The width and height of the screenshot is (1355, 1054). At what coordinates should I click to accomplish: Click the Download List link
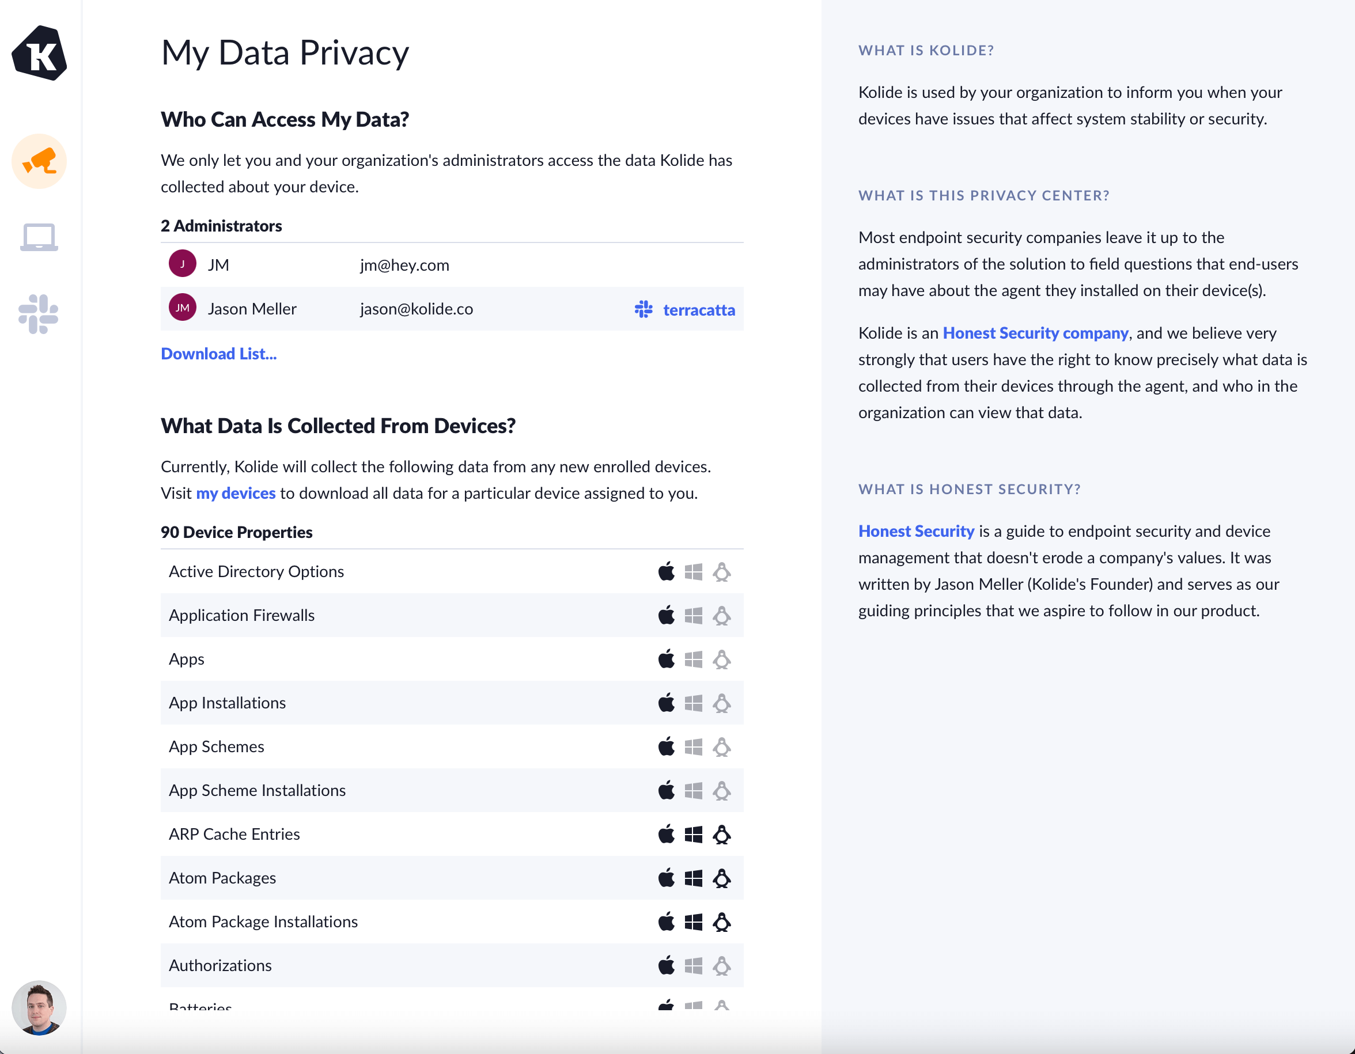click(x=218, y=354)
